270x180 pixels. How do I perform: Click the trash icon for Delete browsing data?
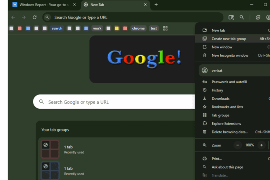click(x=204, y=132)
